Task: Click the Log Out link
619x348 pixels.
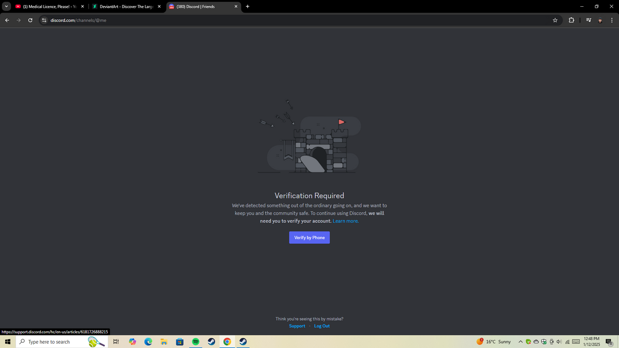Action: [x=322, y=326]
